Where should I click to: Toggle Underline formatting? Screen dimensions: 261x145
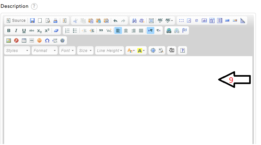(x=24, y=31)
